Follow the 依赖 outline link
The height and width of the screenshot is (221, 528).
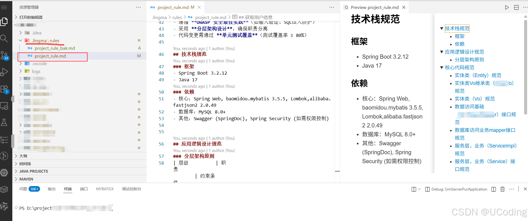[460, 44]
